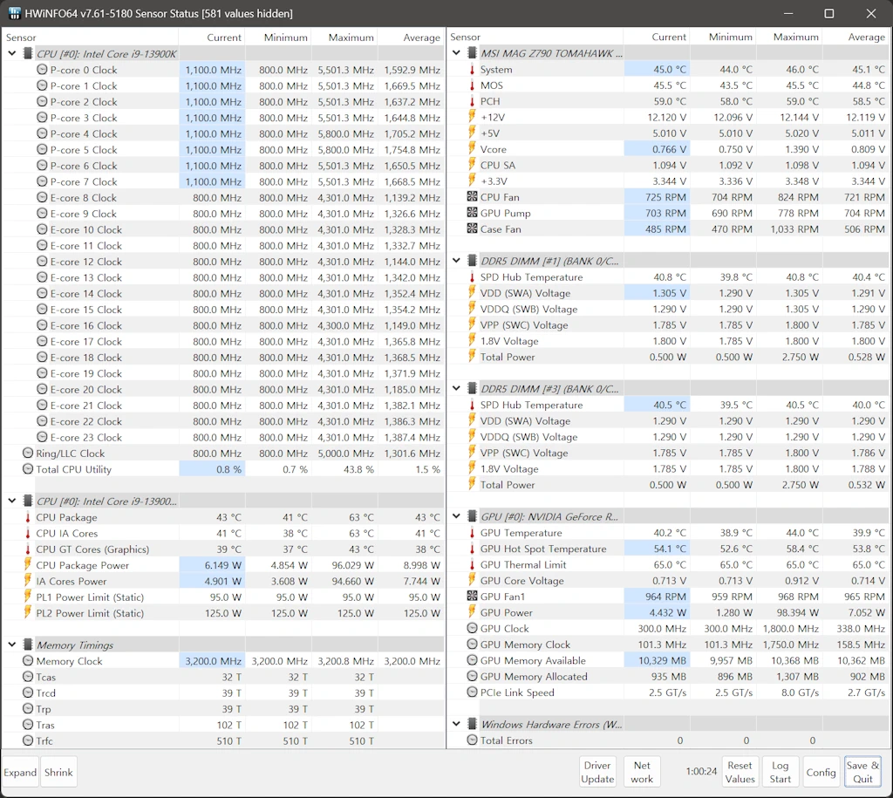This screenshot has height=798, width=893.
Task: Click the left pane Sensor column header
Action: point(90,38)
